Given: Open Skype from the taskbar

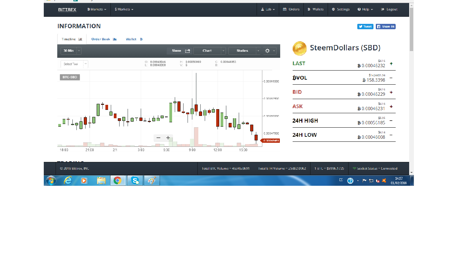Looking at the screenshot, I should coord(135,181).
